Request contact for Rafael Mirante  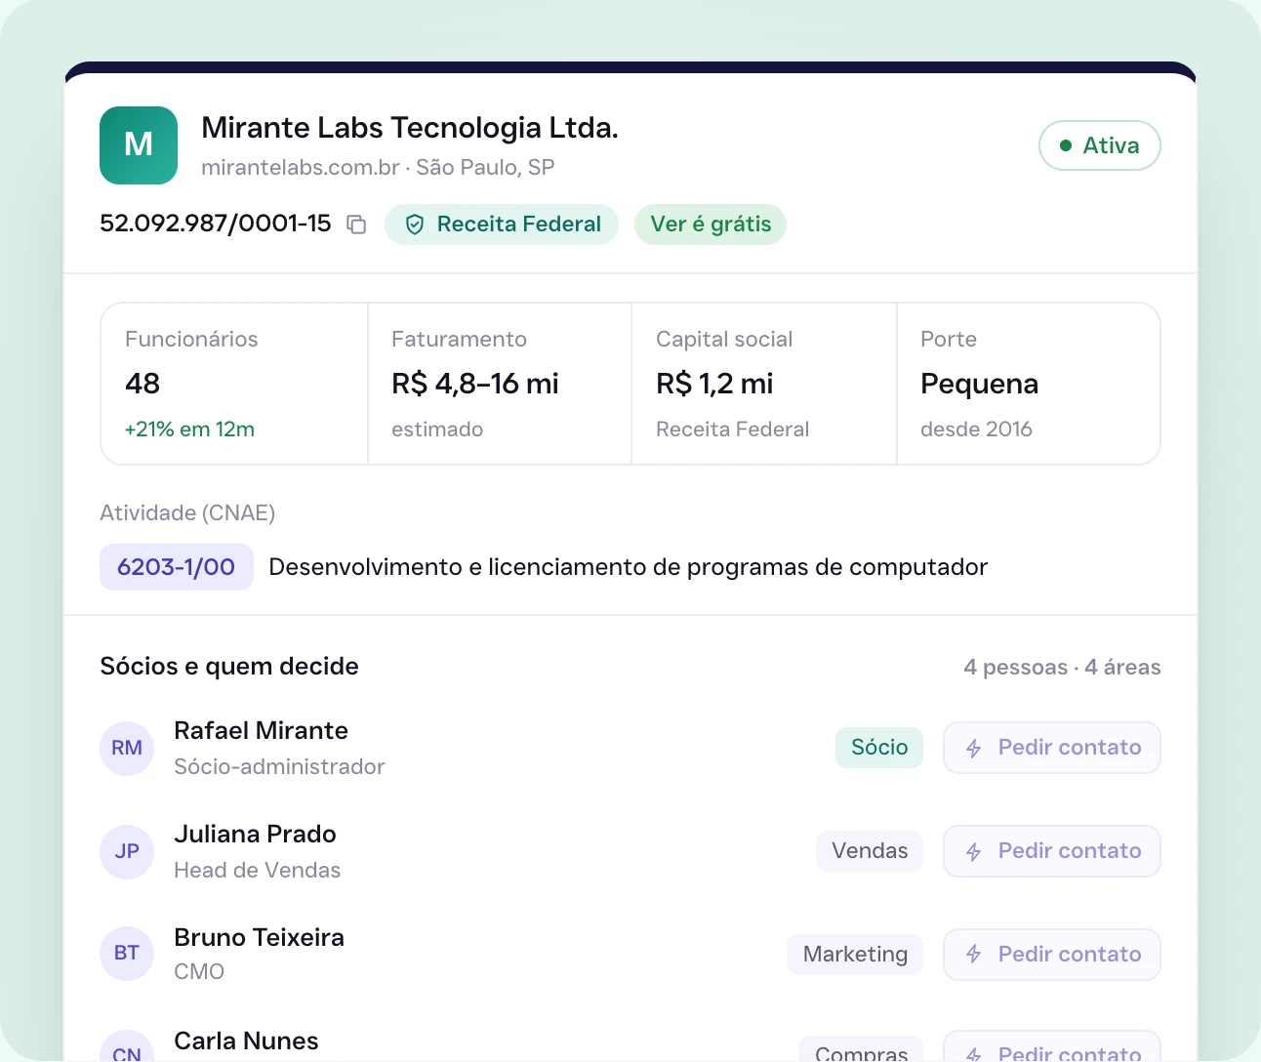tap(1052, 748)
